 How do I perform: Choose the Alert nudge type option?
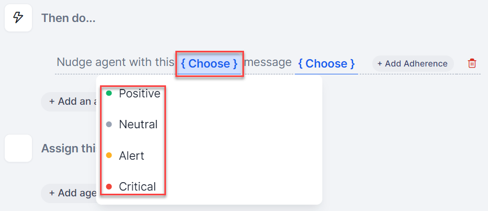(131, 156)
